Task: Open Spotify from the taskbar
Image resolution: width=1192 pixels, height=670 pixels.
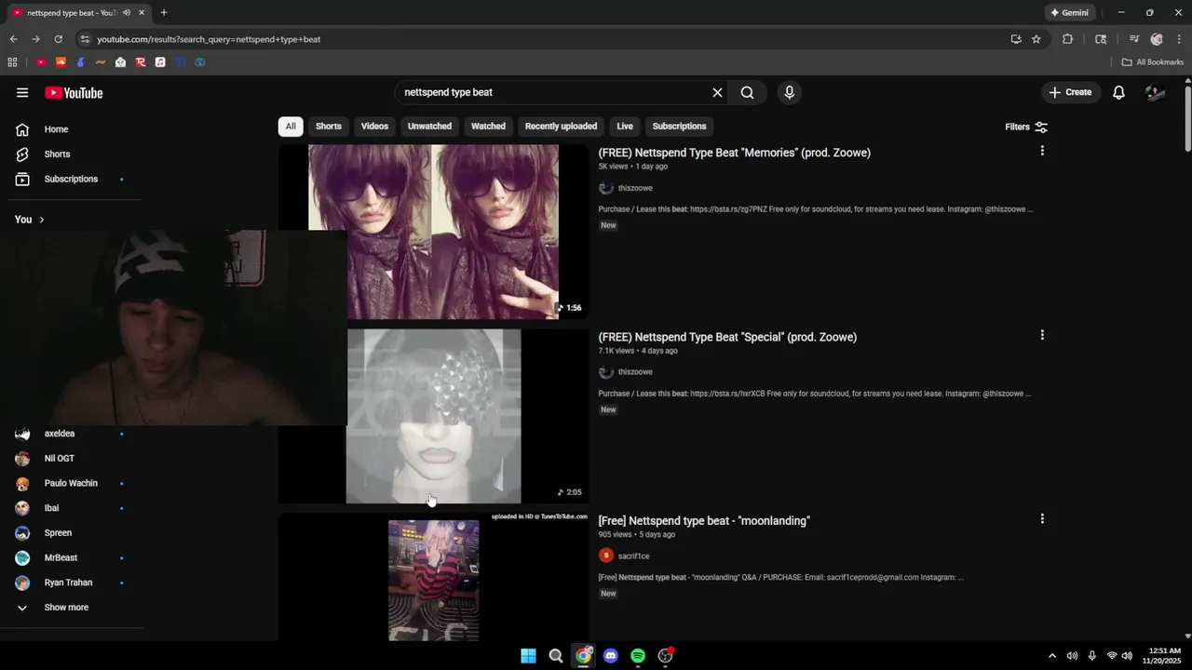Action: click(x=638, y=656)
